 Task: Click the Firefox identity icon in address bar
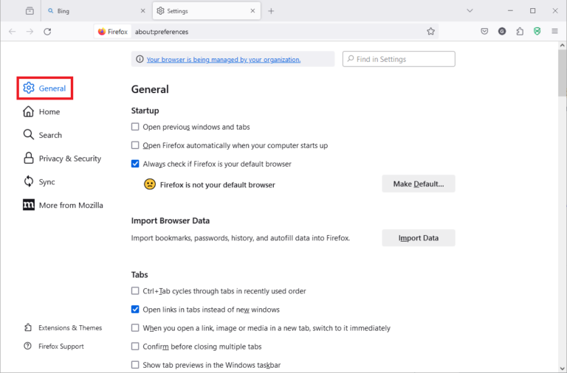click(113, 32)
